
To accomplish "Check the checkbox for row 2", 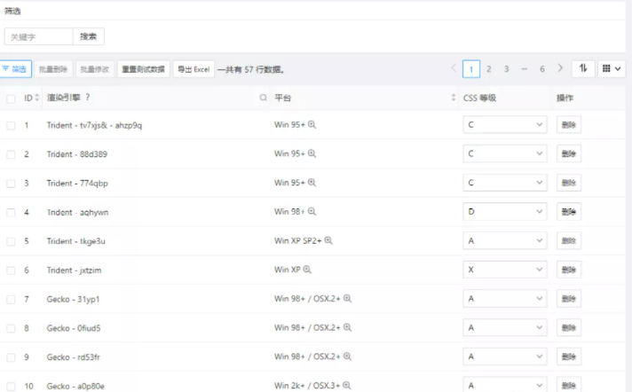I will tap(11, 154).
